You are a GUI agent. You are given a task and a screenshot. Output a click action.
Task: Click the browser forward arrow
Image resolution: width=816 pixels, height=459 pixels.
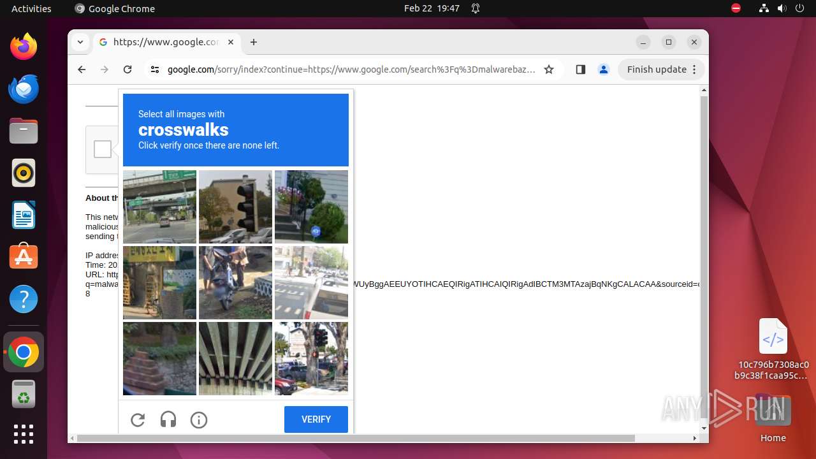(x=105, y=69)
